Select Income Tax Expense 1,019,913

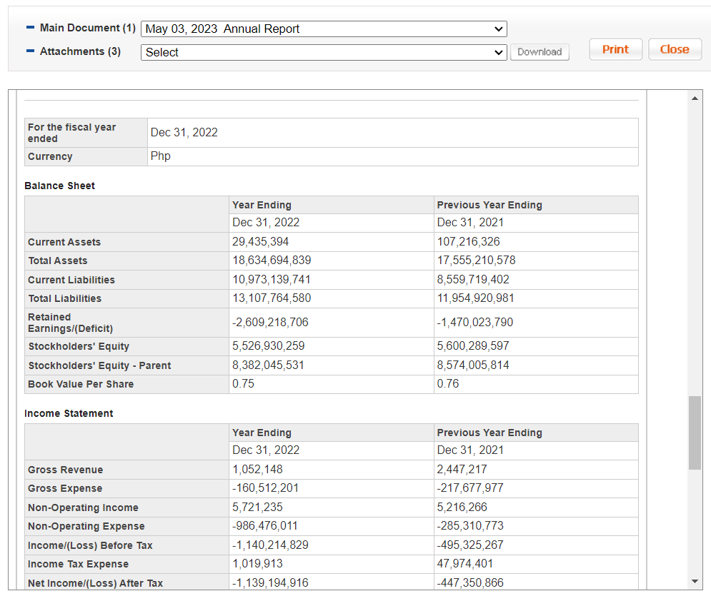(x=257, y=564)
